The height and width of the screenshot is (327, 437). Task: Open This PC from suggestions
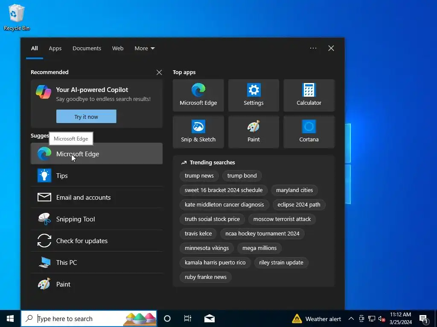click(96, 262)
